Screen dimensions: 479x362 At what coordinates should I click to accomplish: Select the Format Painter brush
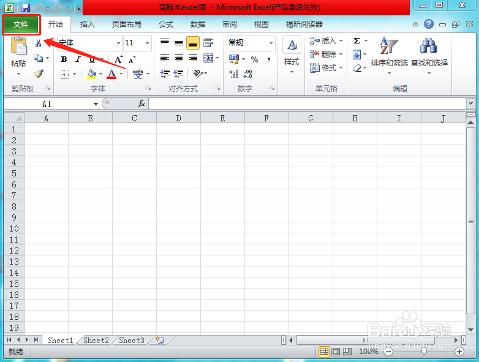tap(39, 74)
